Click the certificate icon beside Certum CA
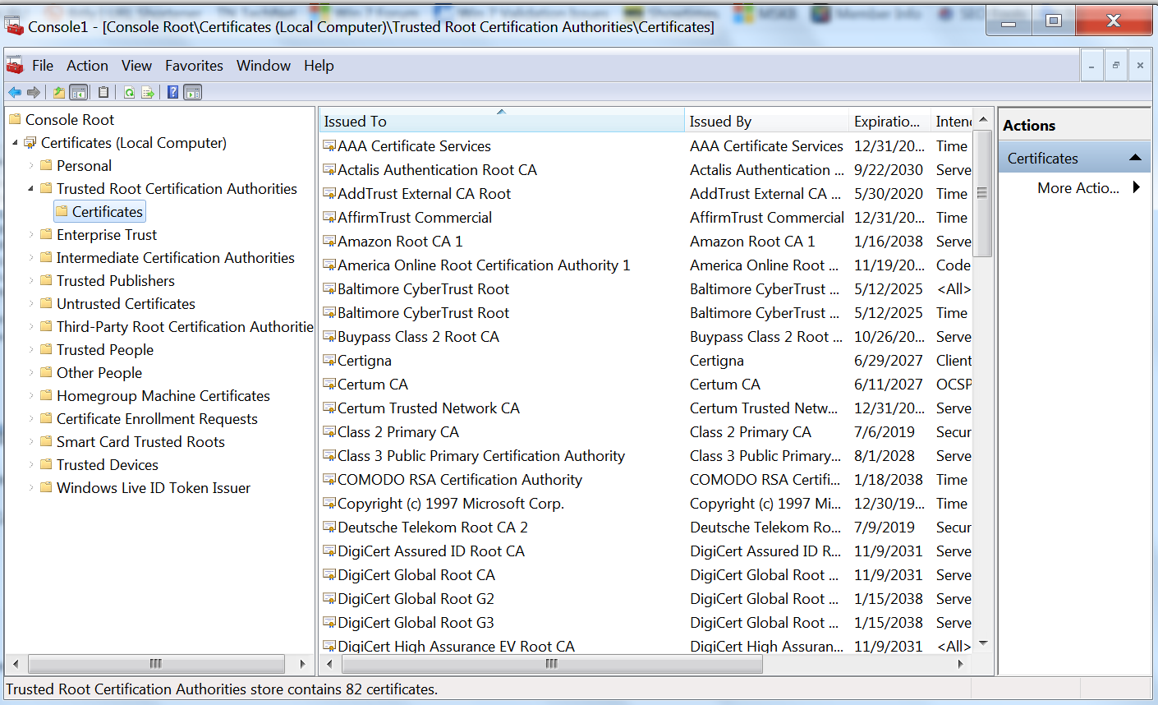Viewport: 1158px width, 705px height. click(329, 385)
